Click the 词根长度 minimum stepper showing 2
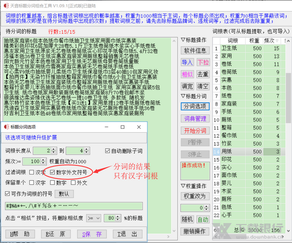 (44, 151)
